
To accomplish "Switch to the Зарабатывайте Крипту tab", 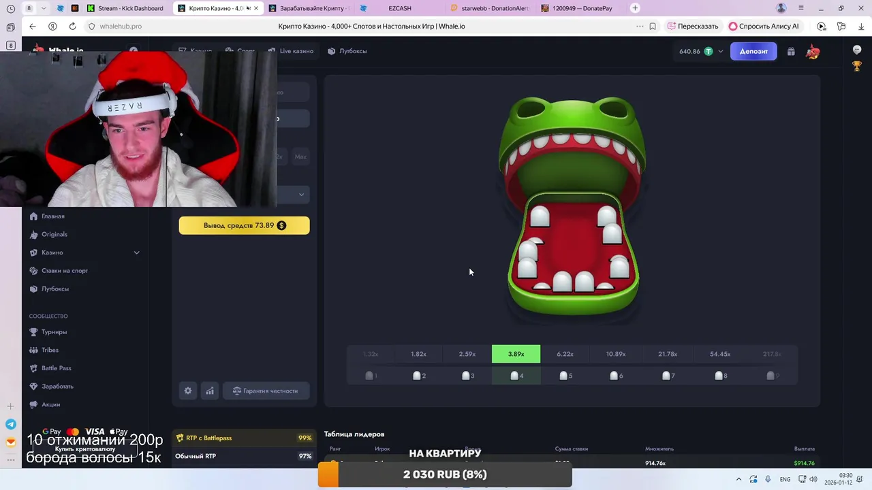I will tap(308, 8).
